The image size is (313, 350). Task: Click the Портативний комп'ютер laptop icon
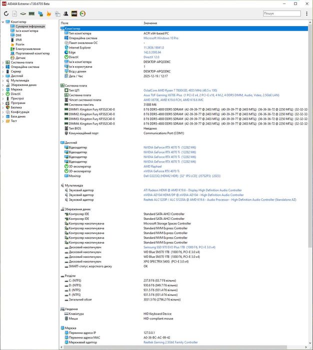[12, 54]
